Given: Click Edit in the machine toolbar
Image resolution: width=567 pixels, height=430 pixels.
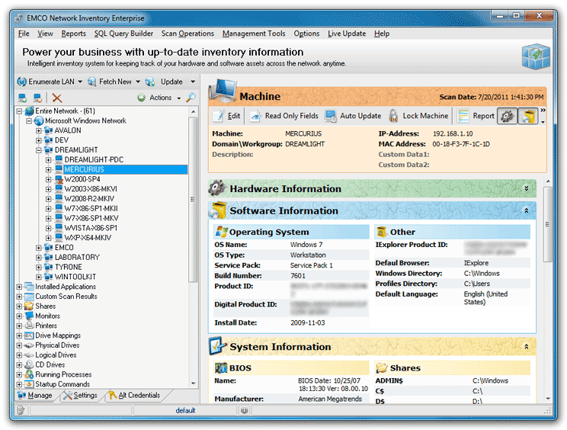Looking at the screenshot, I should pos(226,117).
